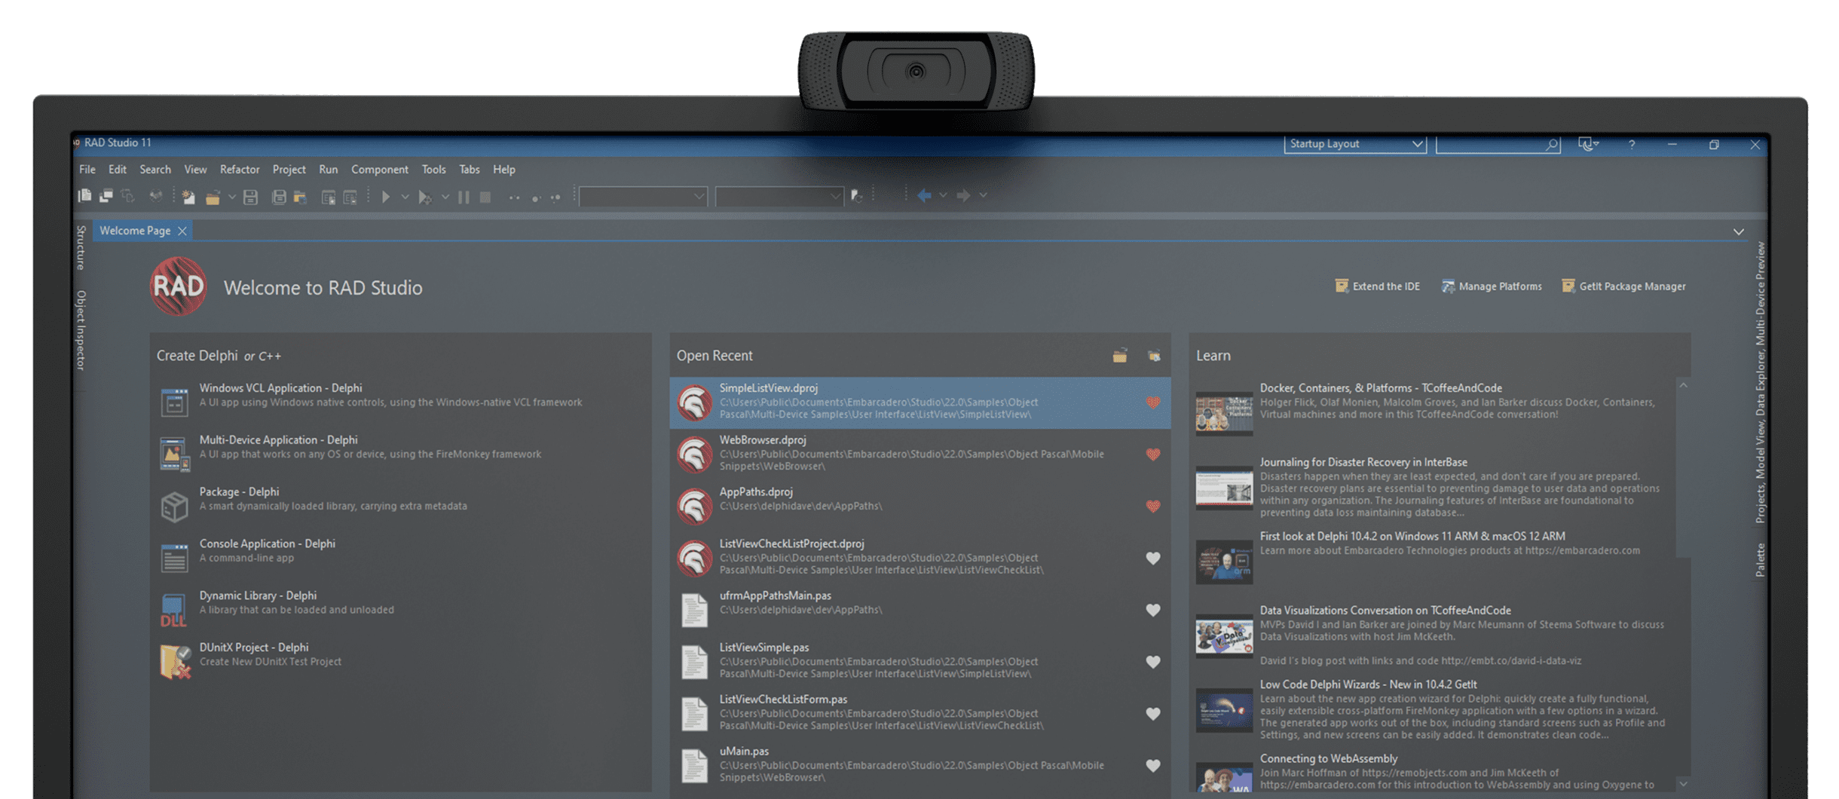Expand the Open folder toolbar dropdown arrow
The image size is (1839, 799).
tap(231, 197)
